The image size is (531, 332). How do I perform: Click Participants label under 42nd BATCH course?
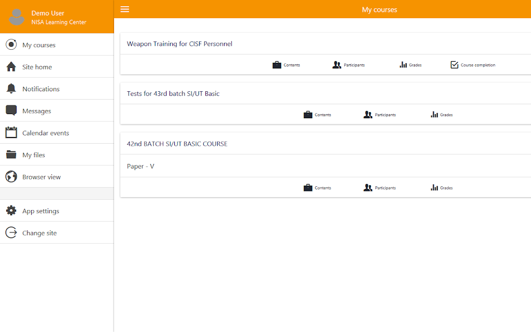385,188
